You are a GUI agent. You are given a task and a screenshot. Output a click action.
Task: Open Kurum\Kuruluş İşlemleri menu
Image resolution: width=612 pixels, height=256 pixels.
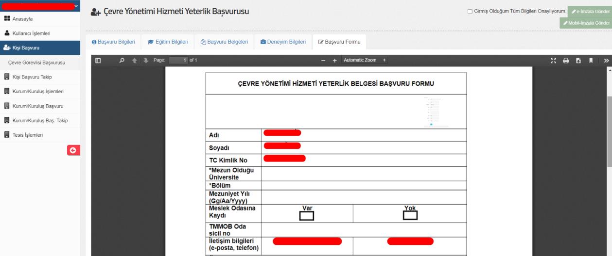point(40,91)
